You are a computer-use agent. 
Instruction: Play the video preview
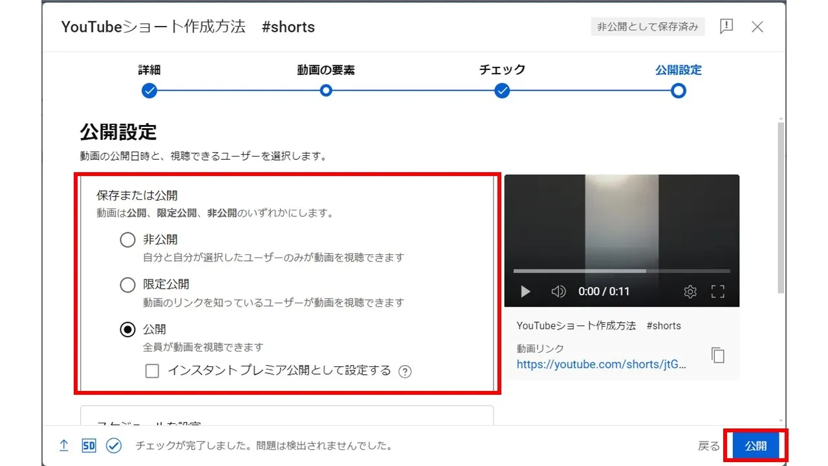[525, 292]
